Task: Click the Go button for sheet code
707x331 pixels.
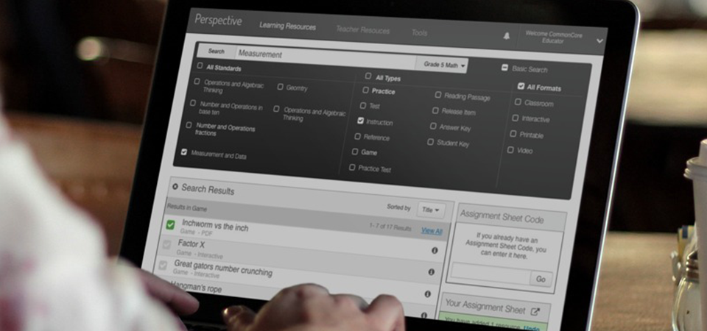Action: click(541, 280)
